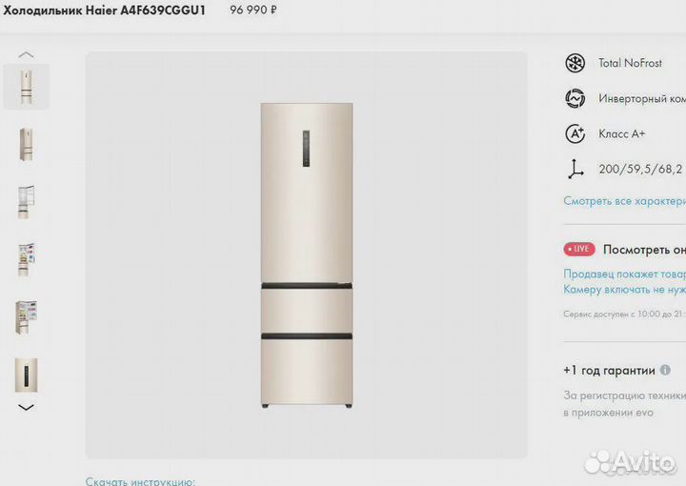The height and width of the screenshot is (486, 686).
Task: Select the first fridge front thumbnail
Action: click(x=27, y=87)
